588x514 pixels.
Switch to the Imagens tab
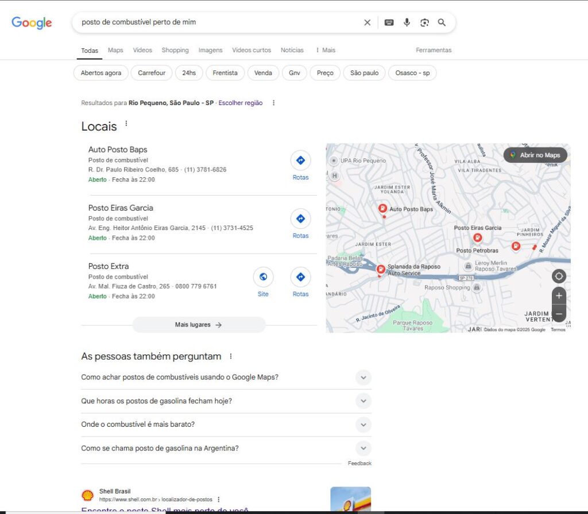tap(210, 50)
